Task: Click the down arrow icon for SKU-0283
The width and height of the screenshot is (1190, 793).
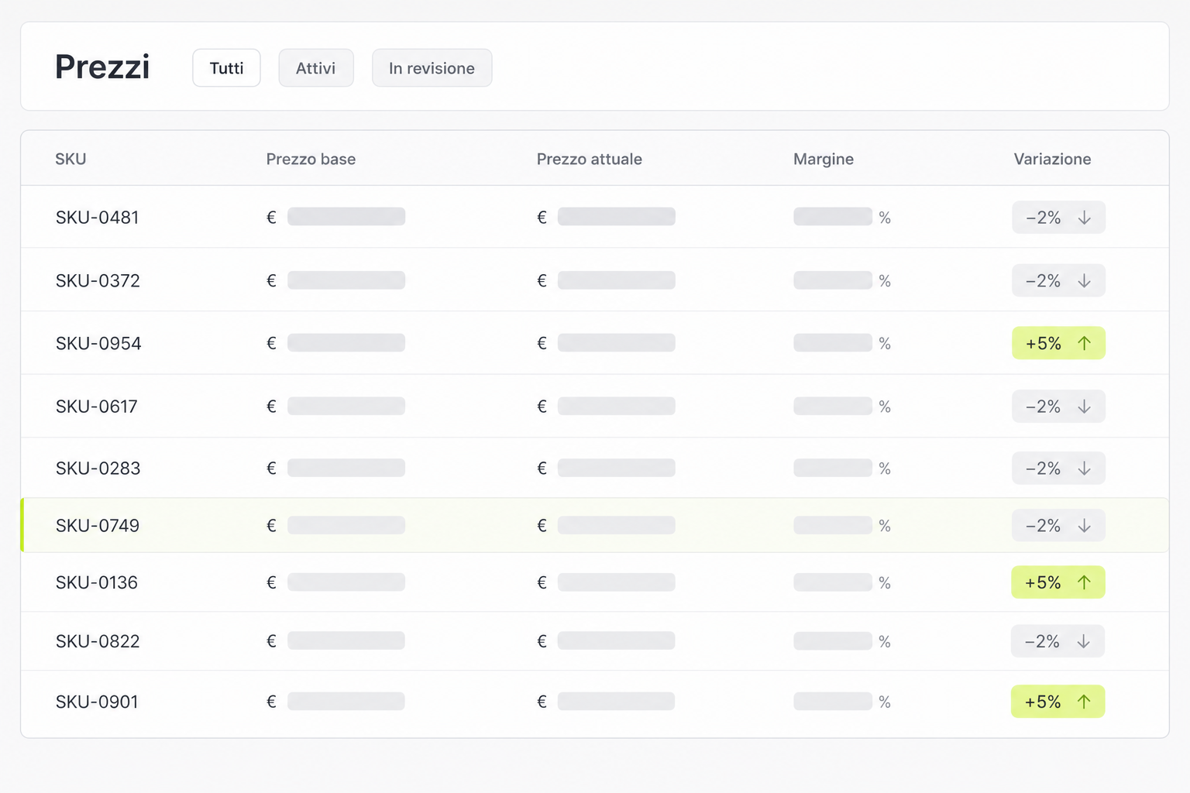Action: (1084, 469)
